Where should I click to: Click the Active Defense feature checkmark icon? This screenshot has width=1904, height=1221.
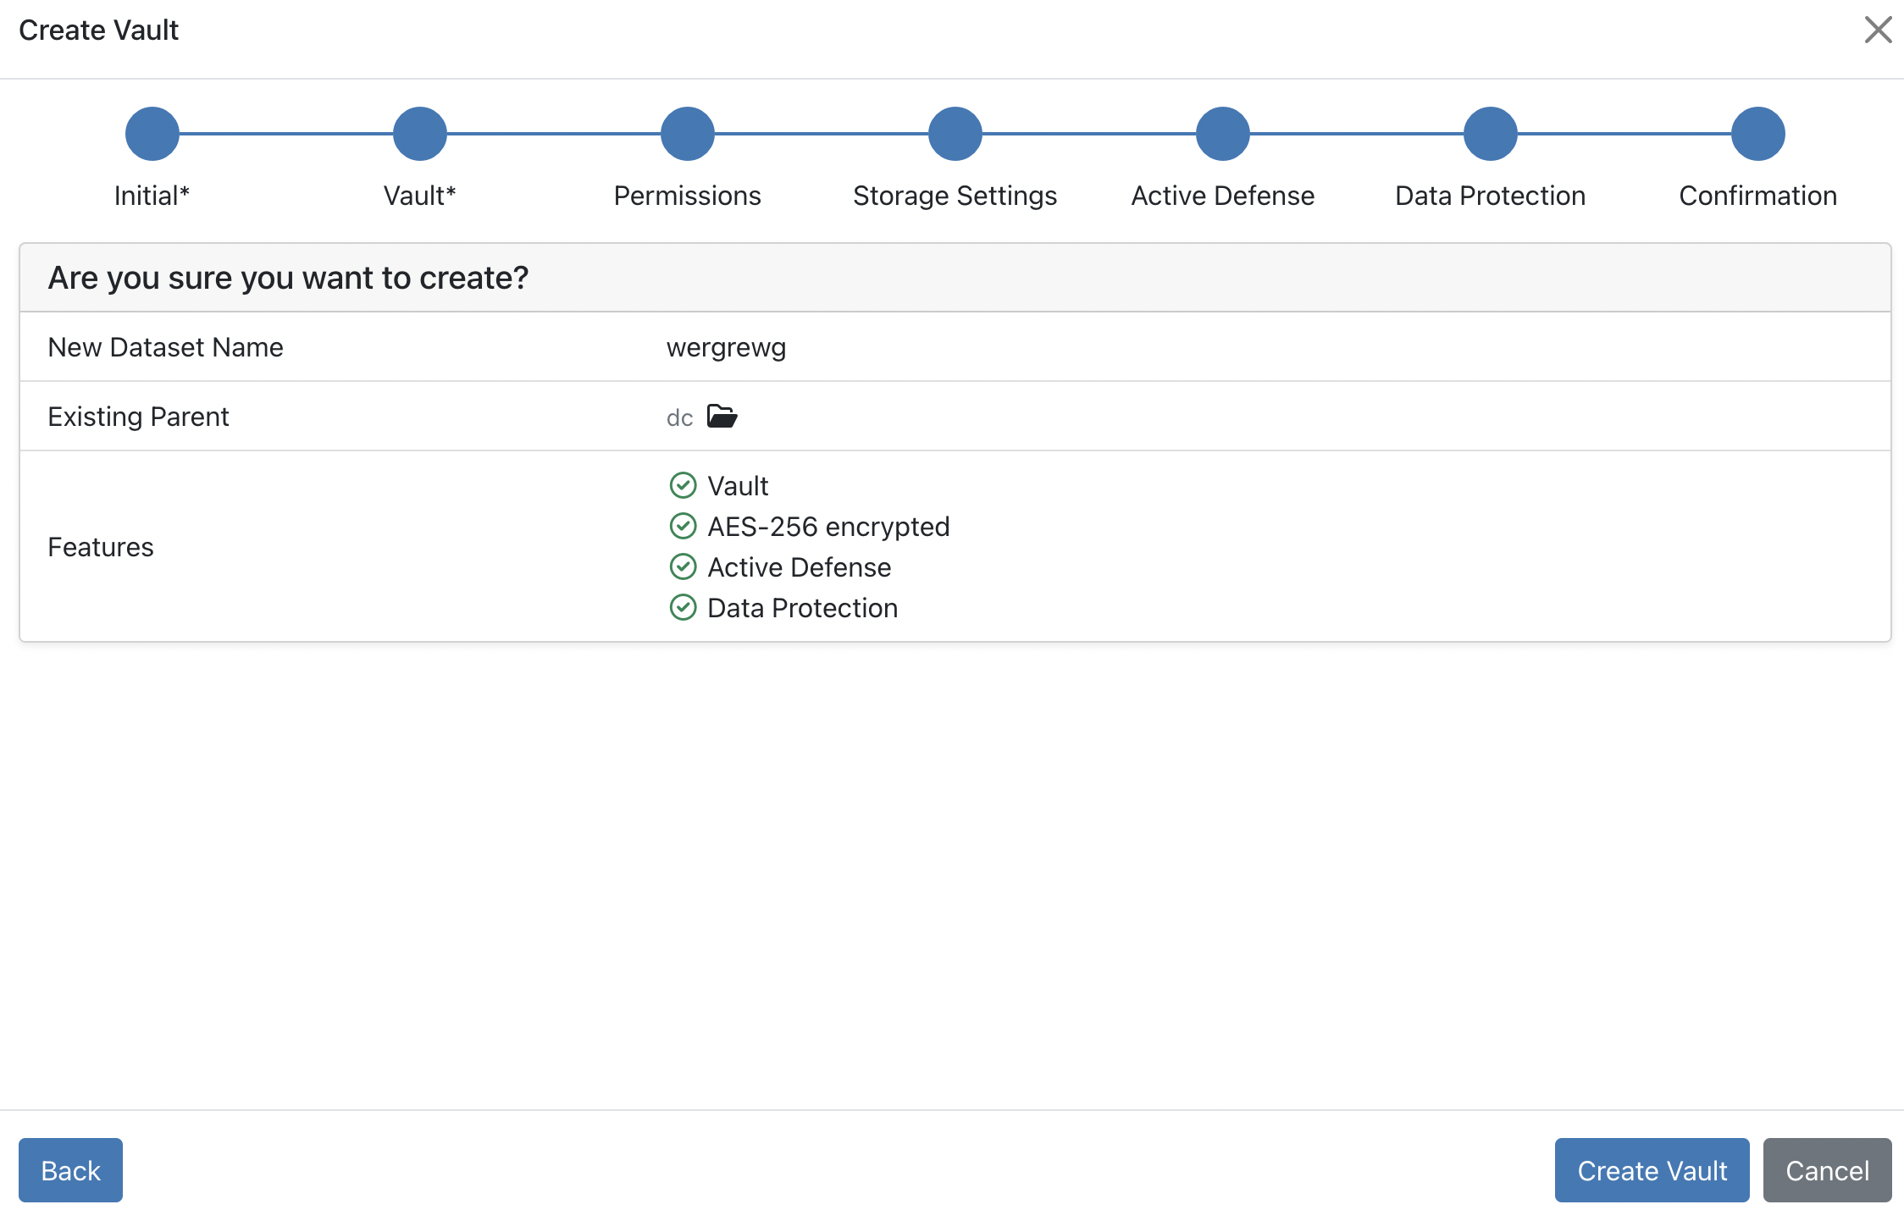pos(683,566)
